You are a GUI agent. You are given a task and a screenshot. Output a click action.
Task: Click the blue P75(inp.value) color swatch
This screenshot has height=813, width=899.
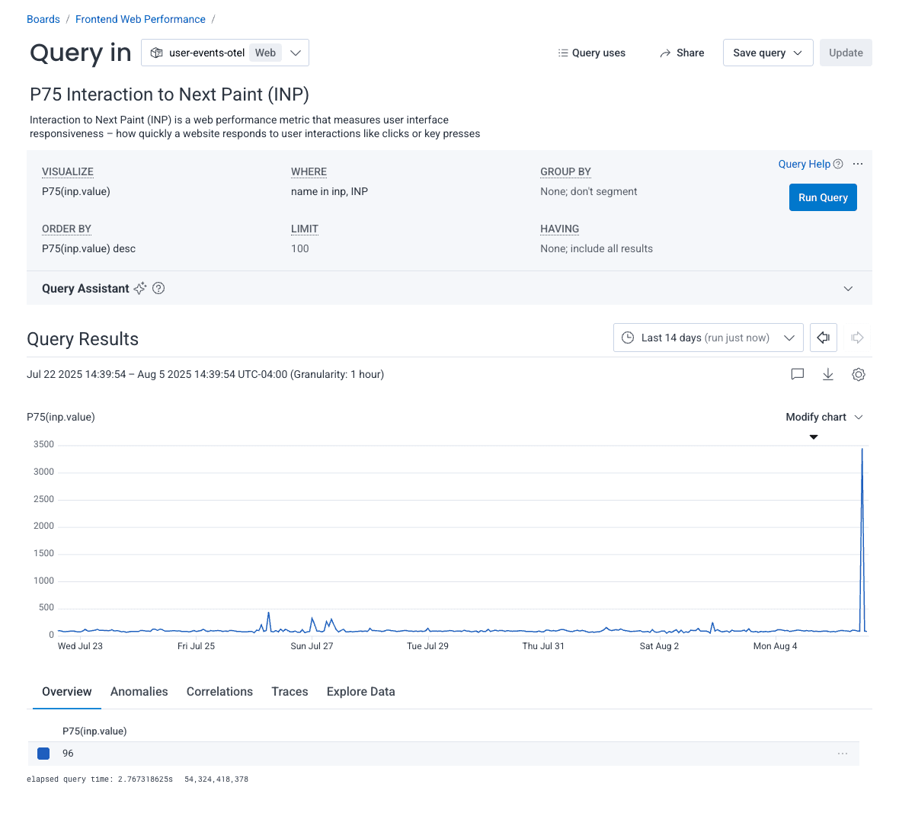click(43, 754)
